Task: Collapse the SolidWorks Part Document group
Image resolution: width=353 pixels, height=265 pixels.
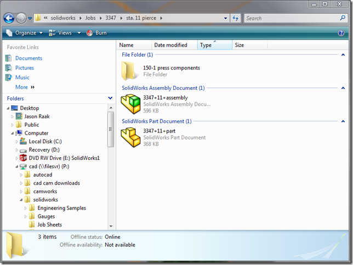Action: pos(343,121)
